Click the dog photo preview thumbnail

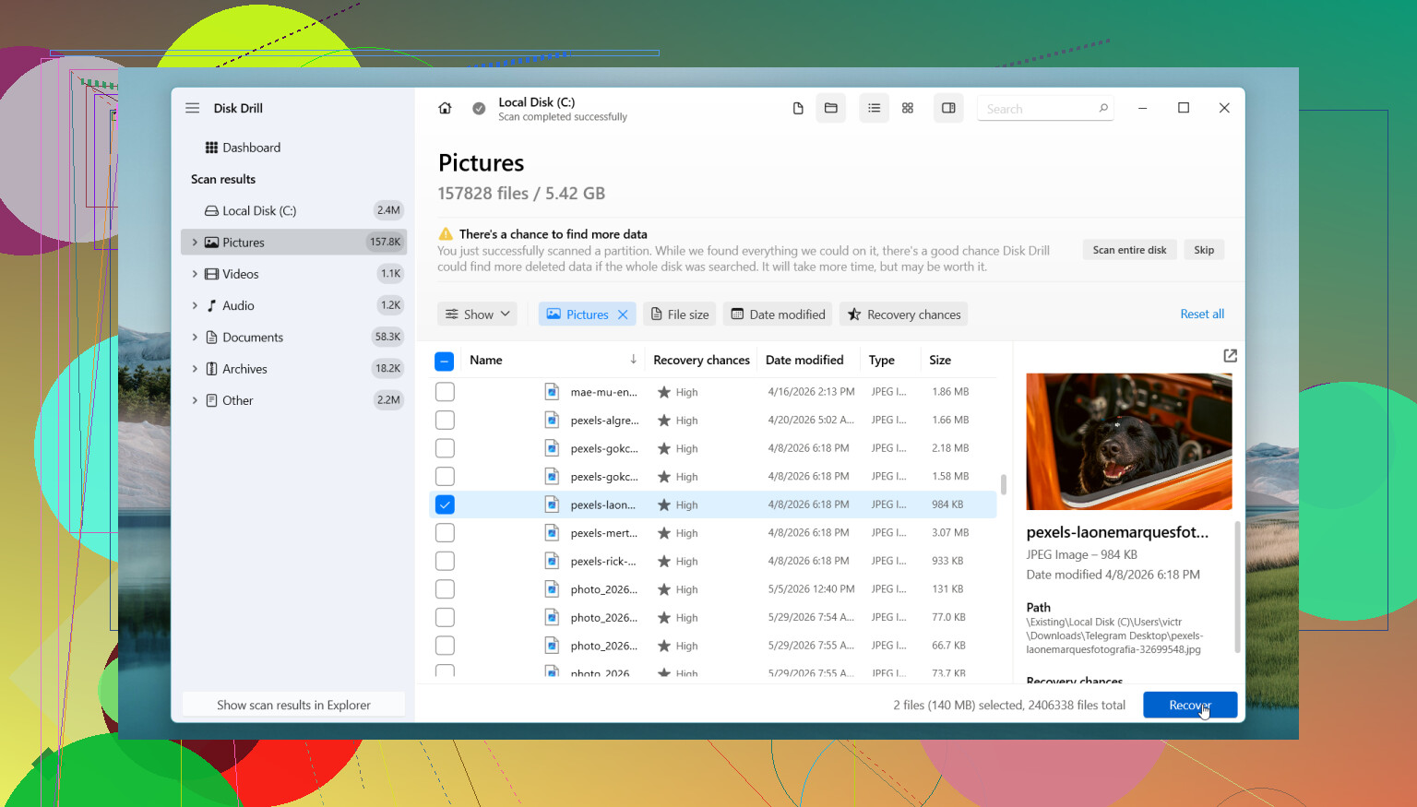tap(1129, 441)
